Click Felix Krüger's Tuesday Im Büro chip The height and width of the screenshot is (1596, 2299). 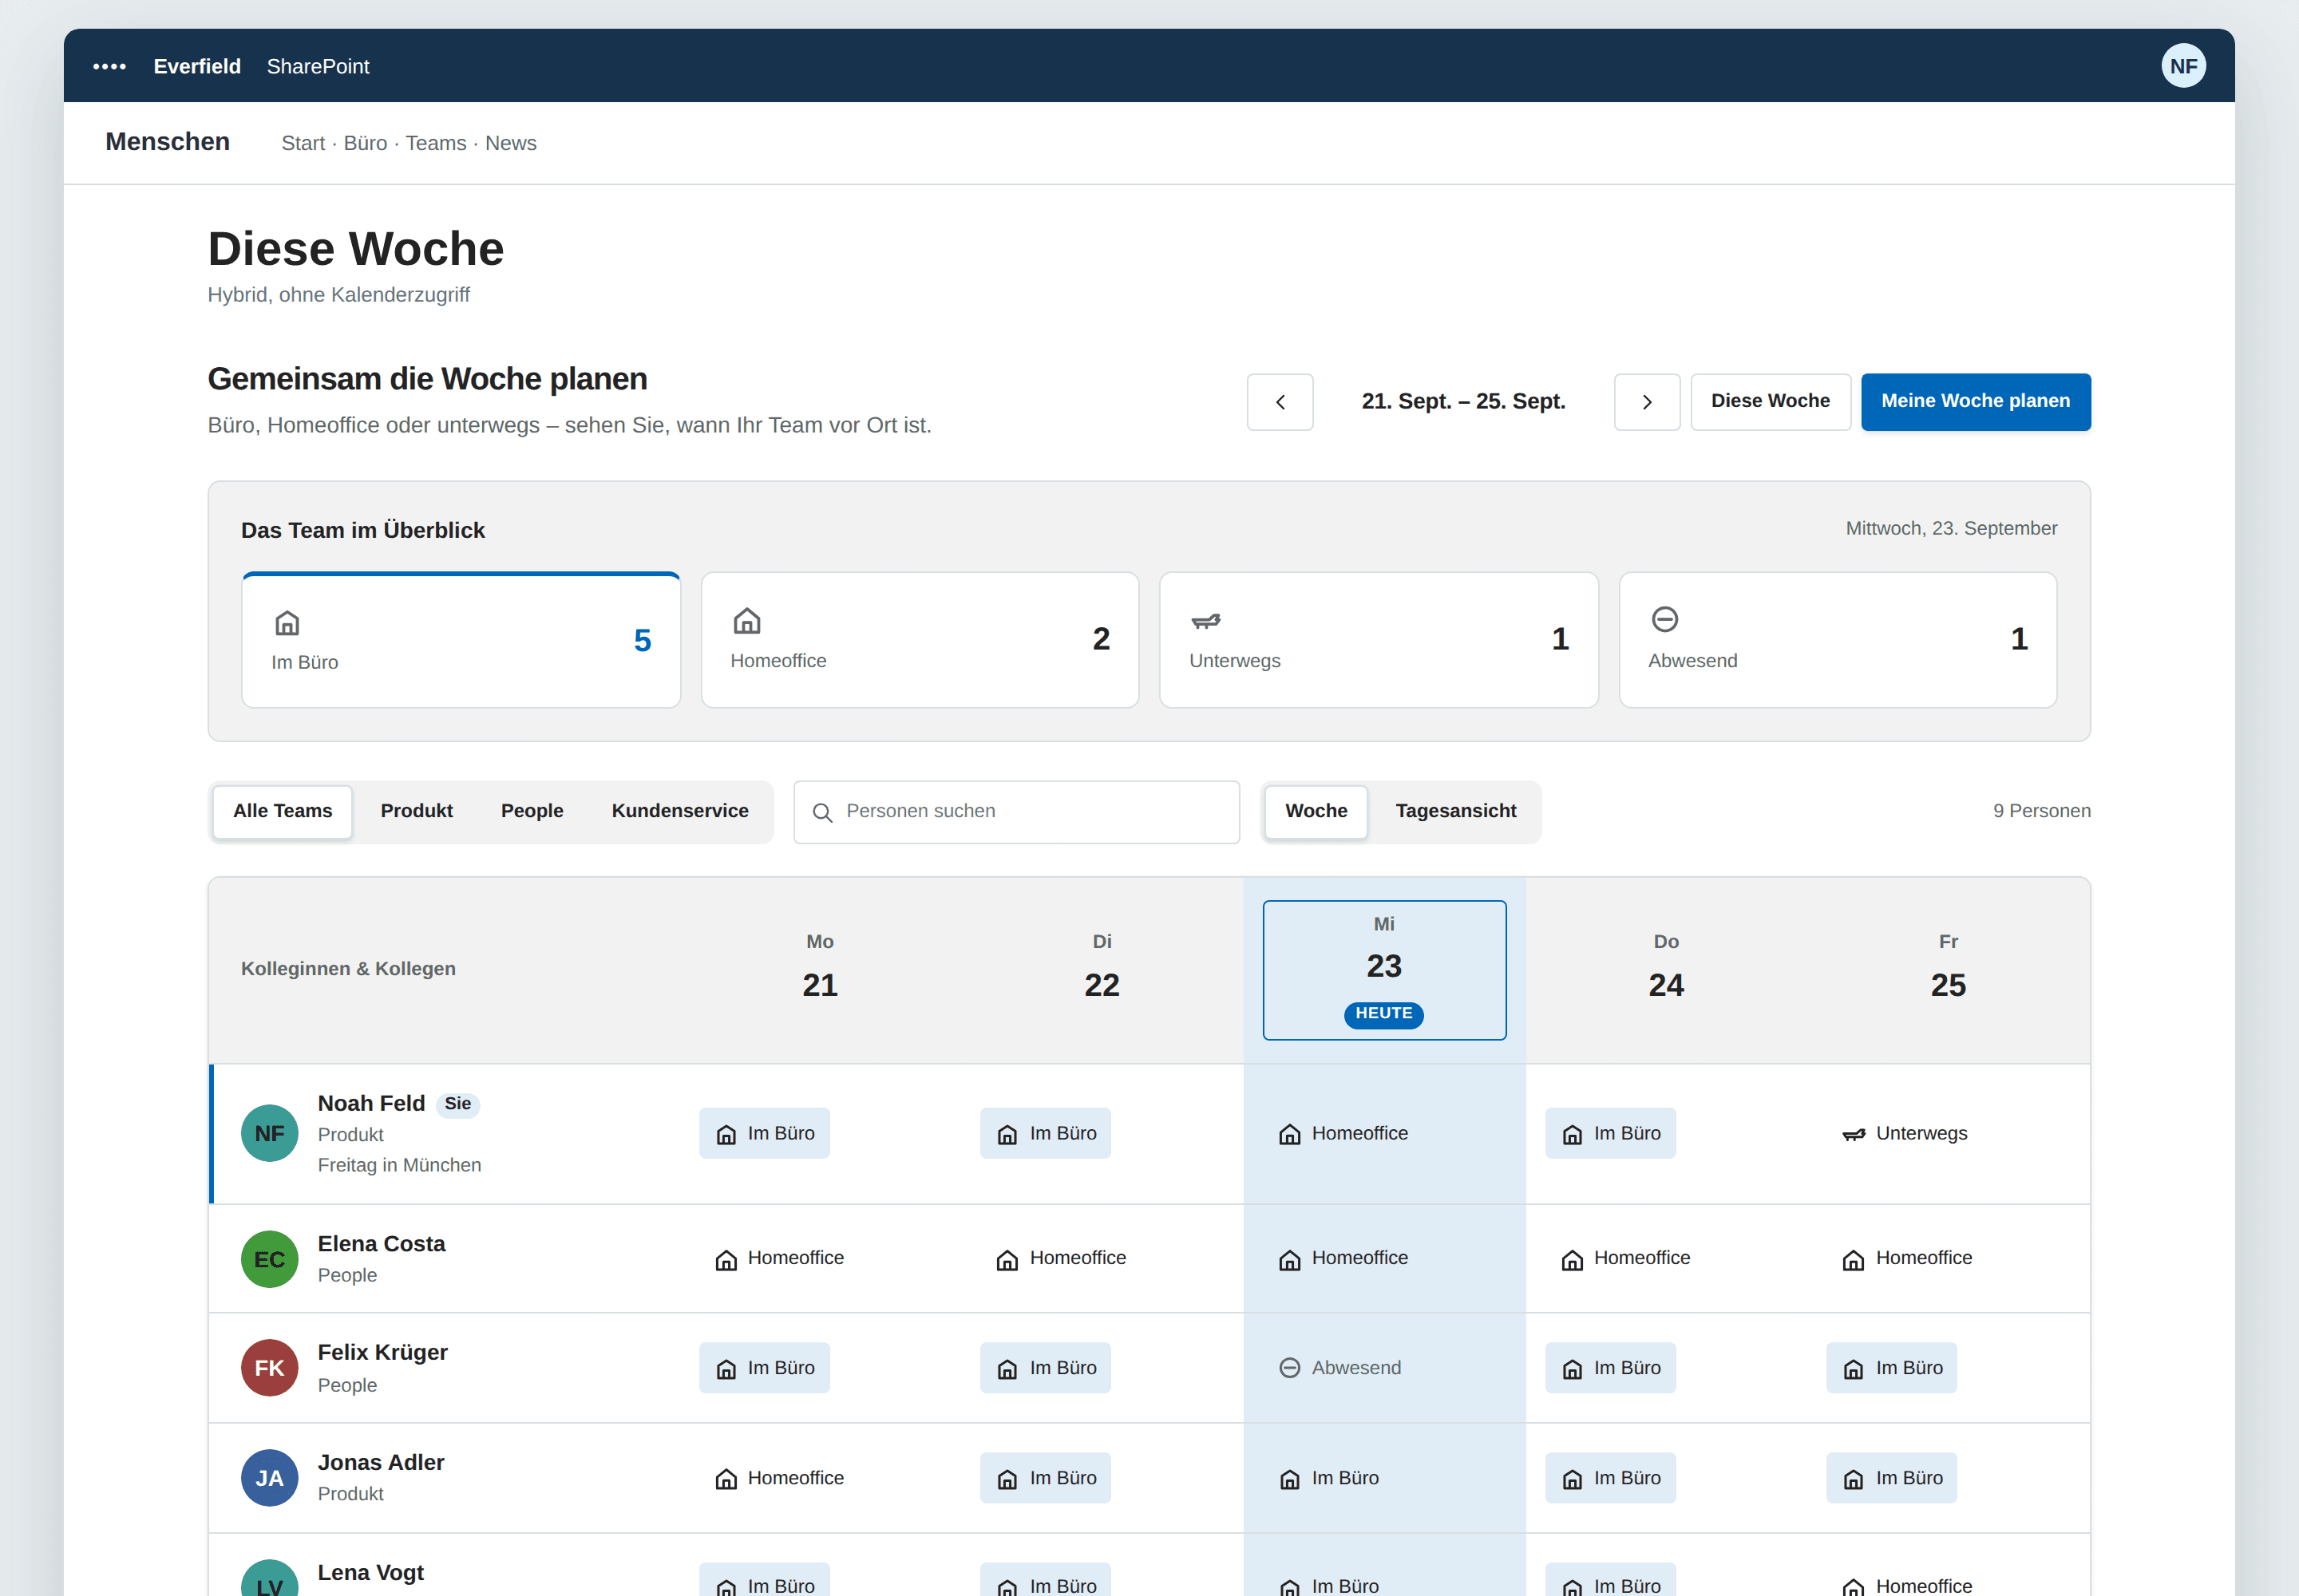click(x=1046, y=1368)
